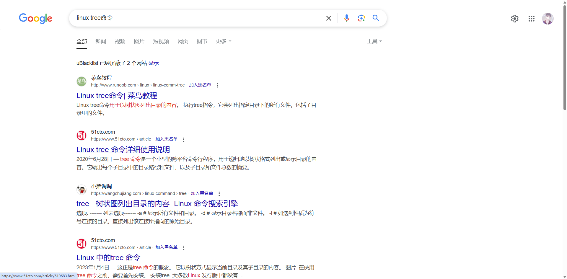The image size is (567, 279).
Task: Click the Google logo
Action: [x=35, y=18]
